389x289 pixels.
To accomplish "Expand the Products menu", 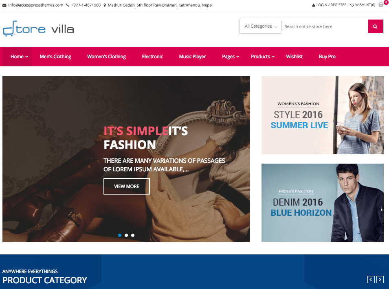I will pos(263,57).
